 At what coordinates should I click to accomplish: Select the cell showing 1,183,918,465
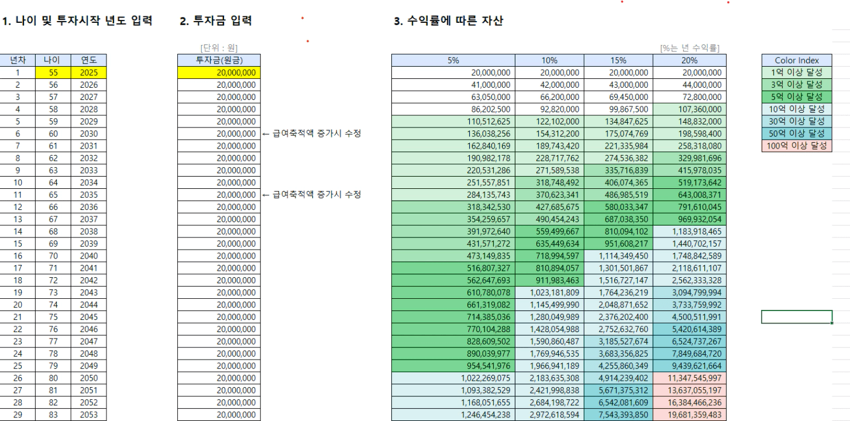[x=690, y=232]
